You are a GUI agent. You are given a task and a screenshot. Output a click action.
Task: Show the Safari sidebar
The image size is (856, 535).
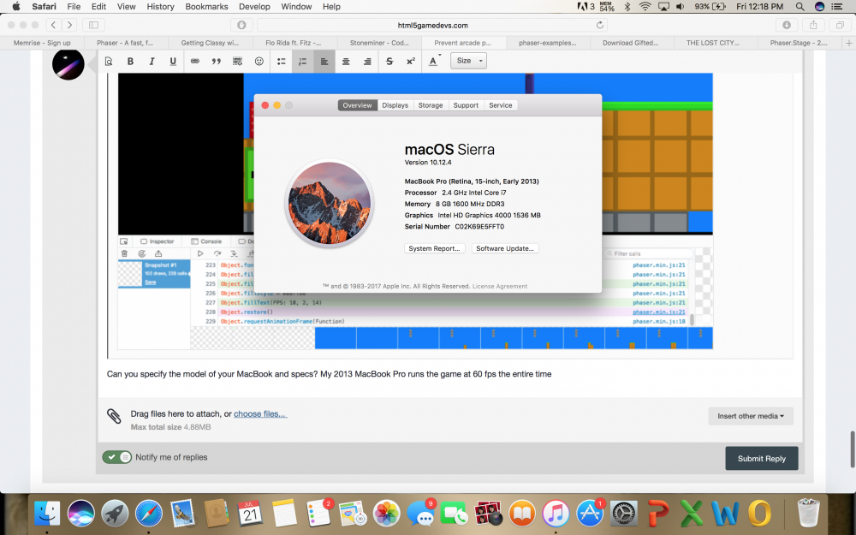pos(93,25)
